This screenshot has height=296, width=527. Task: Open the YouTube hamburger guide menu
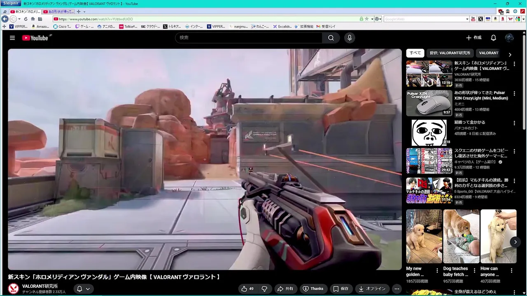[12, 38]
